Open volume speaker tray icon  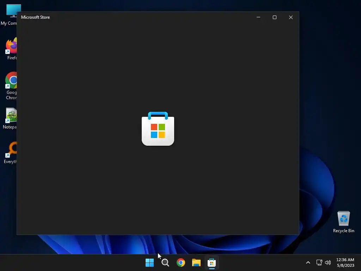tap(328, 263)
